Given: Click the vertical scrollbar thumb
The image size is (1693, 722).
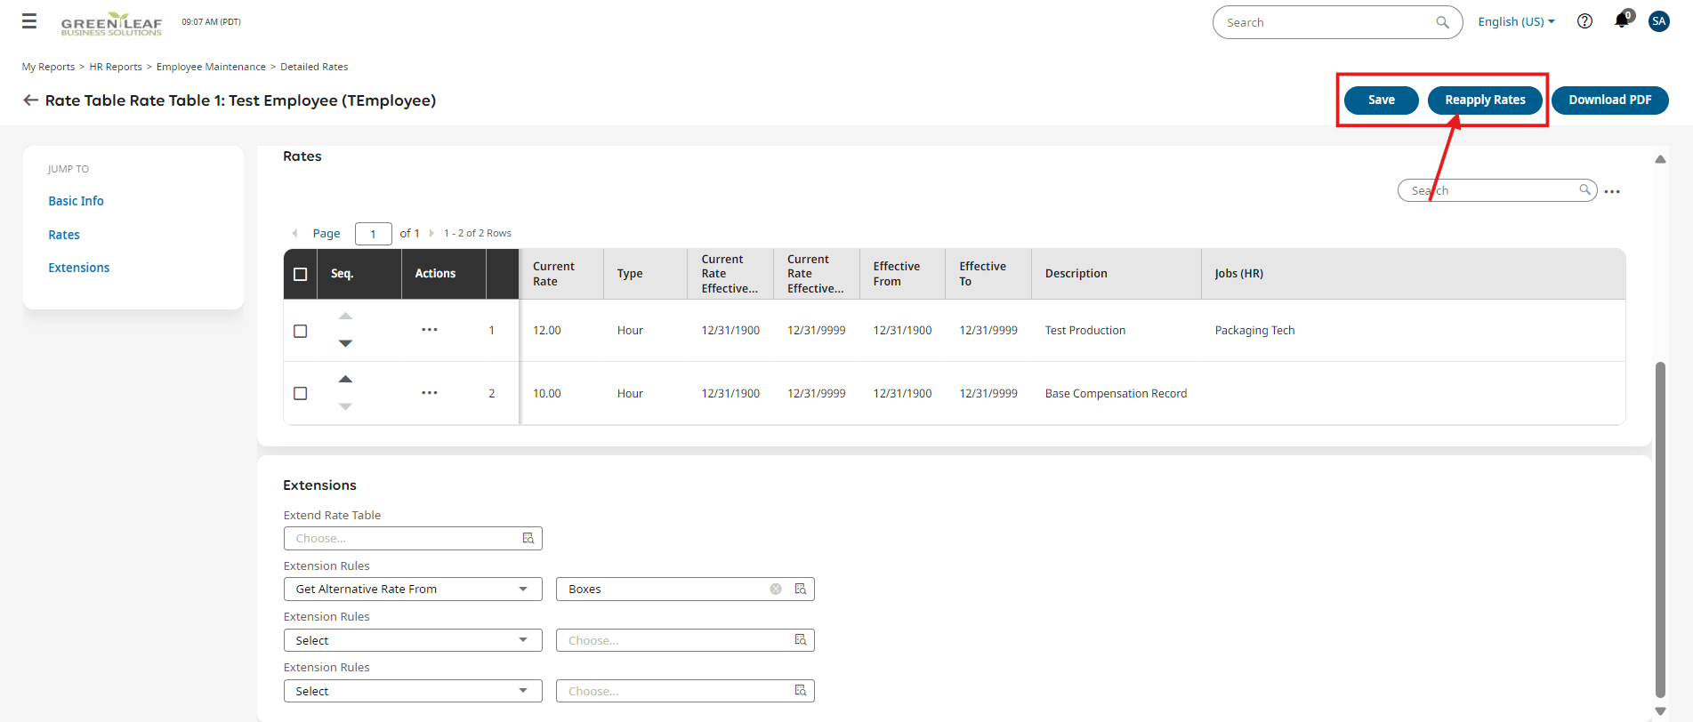Looking at the screenshot, I should coord(1660,529).
